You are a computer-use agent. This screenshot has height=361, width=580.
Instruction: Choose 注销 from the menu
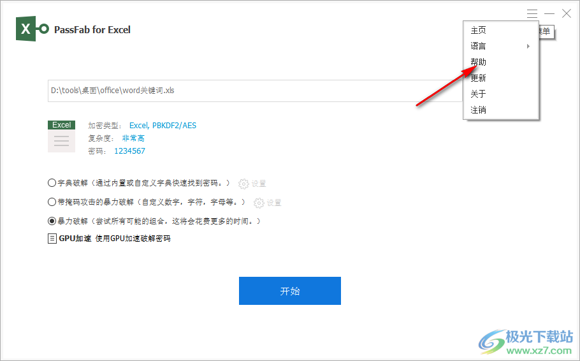coord(501,110)
